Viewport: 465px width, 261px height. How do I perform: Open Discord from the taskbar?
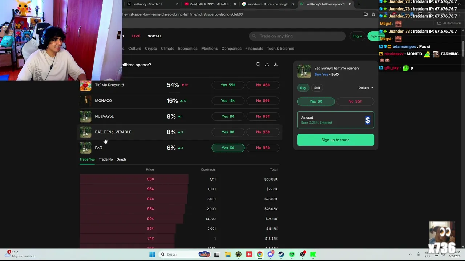tap(270, 254)
